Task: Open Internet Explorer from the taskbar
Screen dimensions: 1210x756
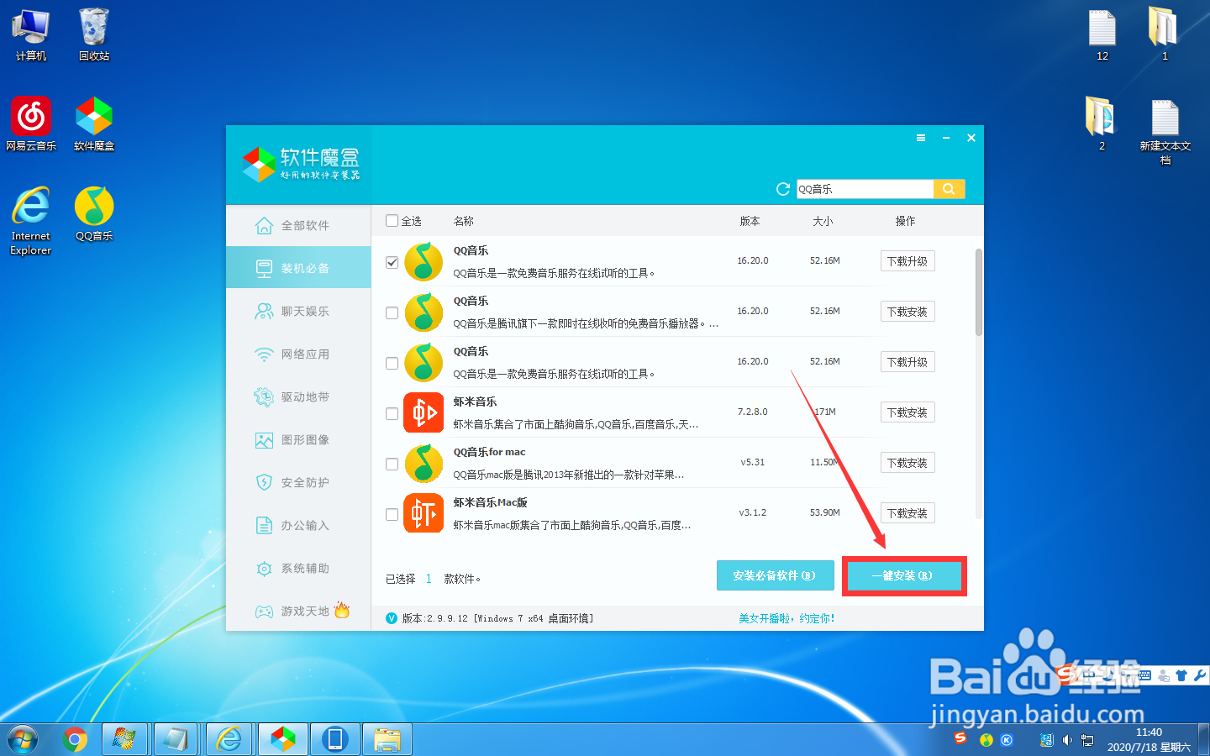Action: pos(229,739)
